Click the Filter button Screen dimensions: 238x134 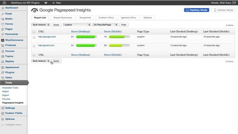(x=124, y=25)
